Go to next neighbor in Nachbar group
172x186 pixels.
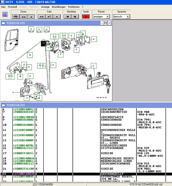(75, 17)
